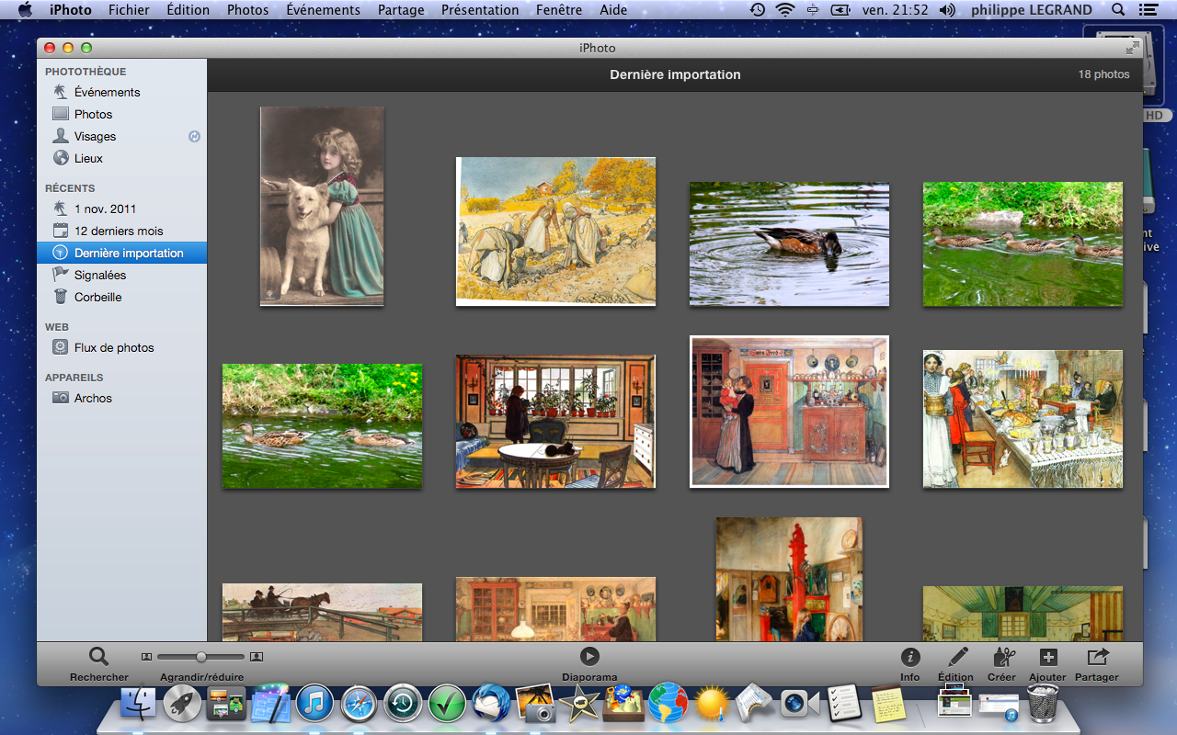Open the Trash in the Dock
This screenshot has height=735, width=1177.
coord(1042,704)
